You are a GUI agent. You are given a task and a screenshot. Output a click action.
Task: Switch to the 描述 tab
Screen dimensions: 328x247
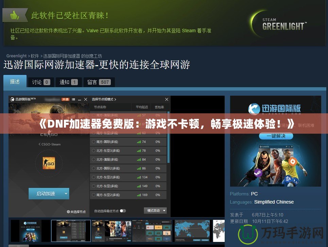click(15, 81)
